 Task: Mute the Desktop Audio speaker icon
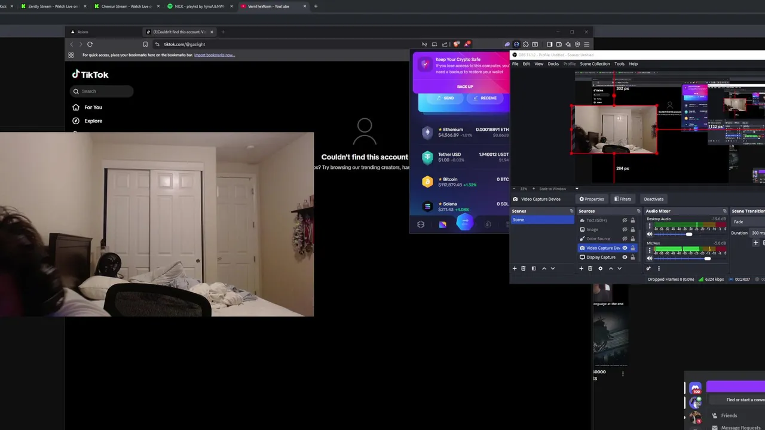coord(650,234)
